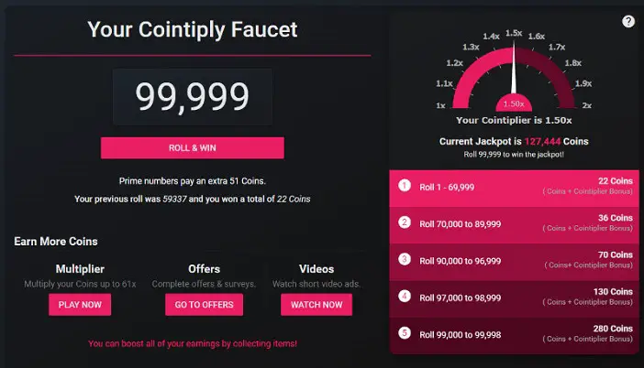Select the Roll 97,000 to 98,999 row

(515, 299)
